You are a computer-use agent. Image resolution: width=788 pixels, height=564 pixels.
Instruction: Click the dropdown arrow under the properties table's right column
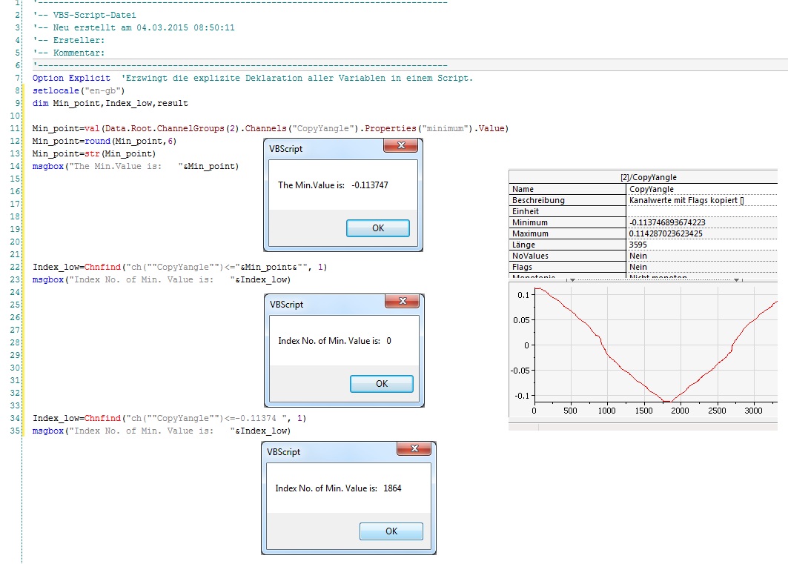pyautogui.click(x=736, y=279)
